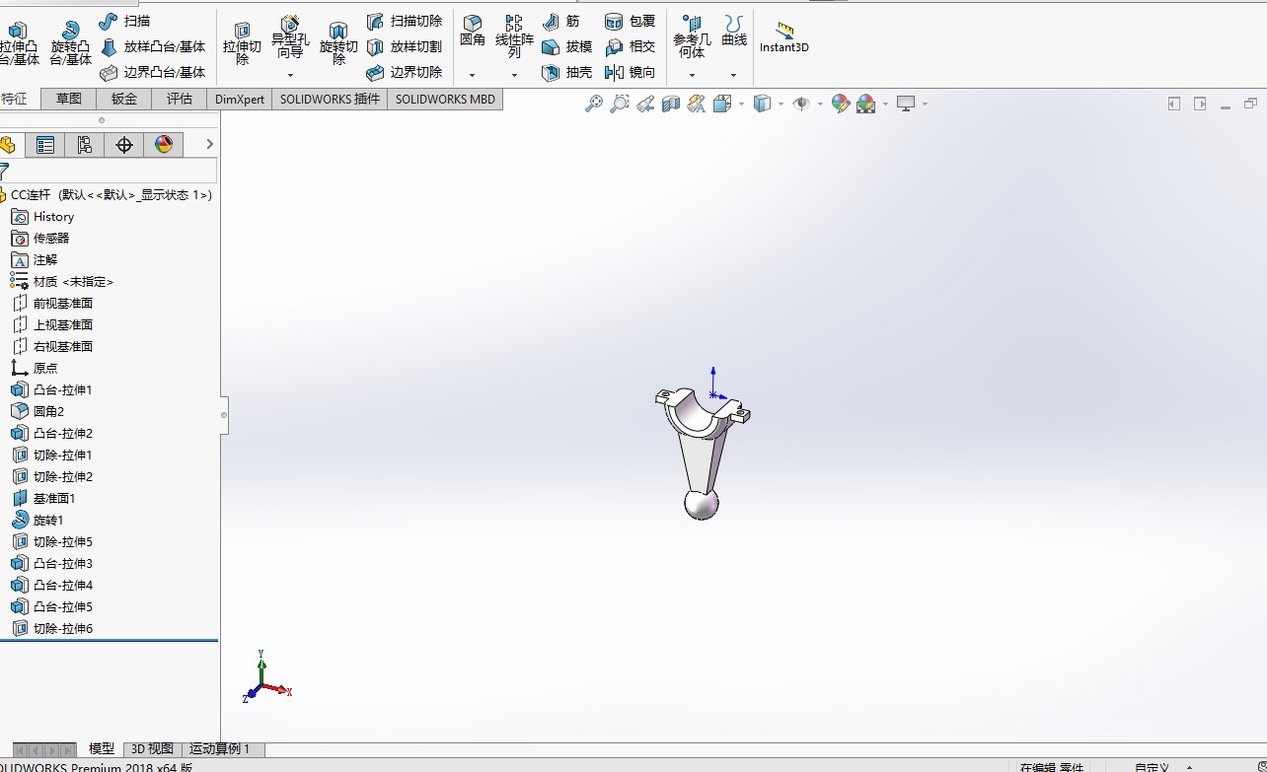Open the SOLIDWORKS MBD tab
1267x772 pixels.
click(445, 99)
